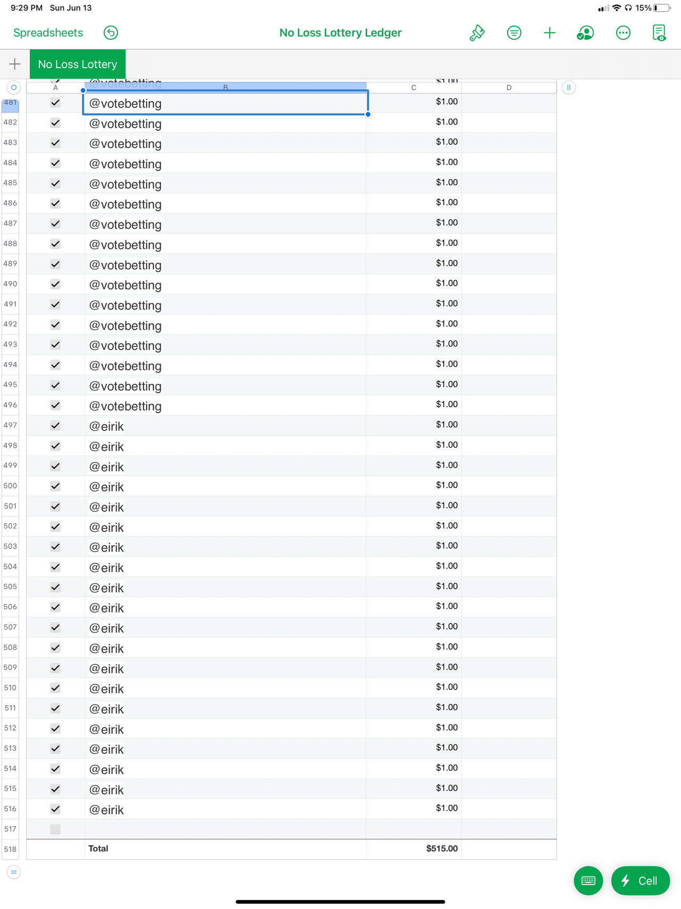This screenshot has width=681, height=909.
Task: Open the More options ellipsis icon
Action: click(623, 33)
